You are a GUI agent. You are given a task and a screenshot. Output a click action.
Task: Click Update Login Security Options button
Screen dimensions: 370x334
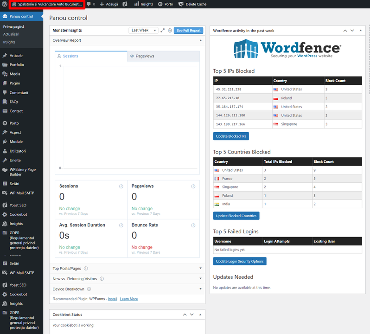240,261
